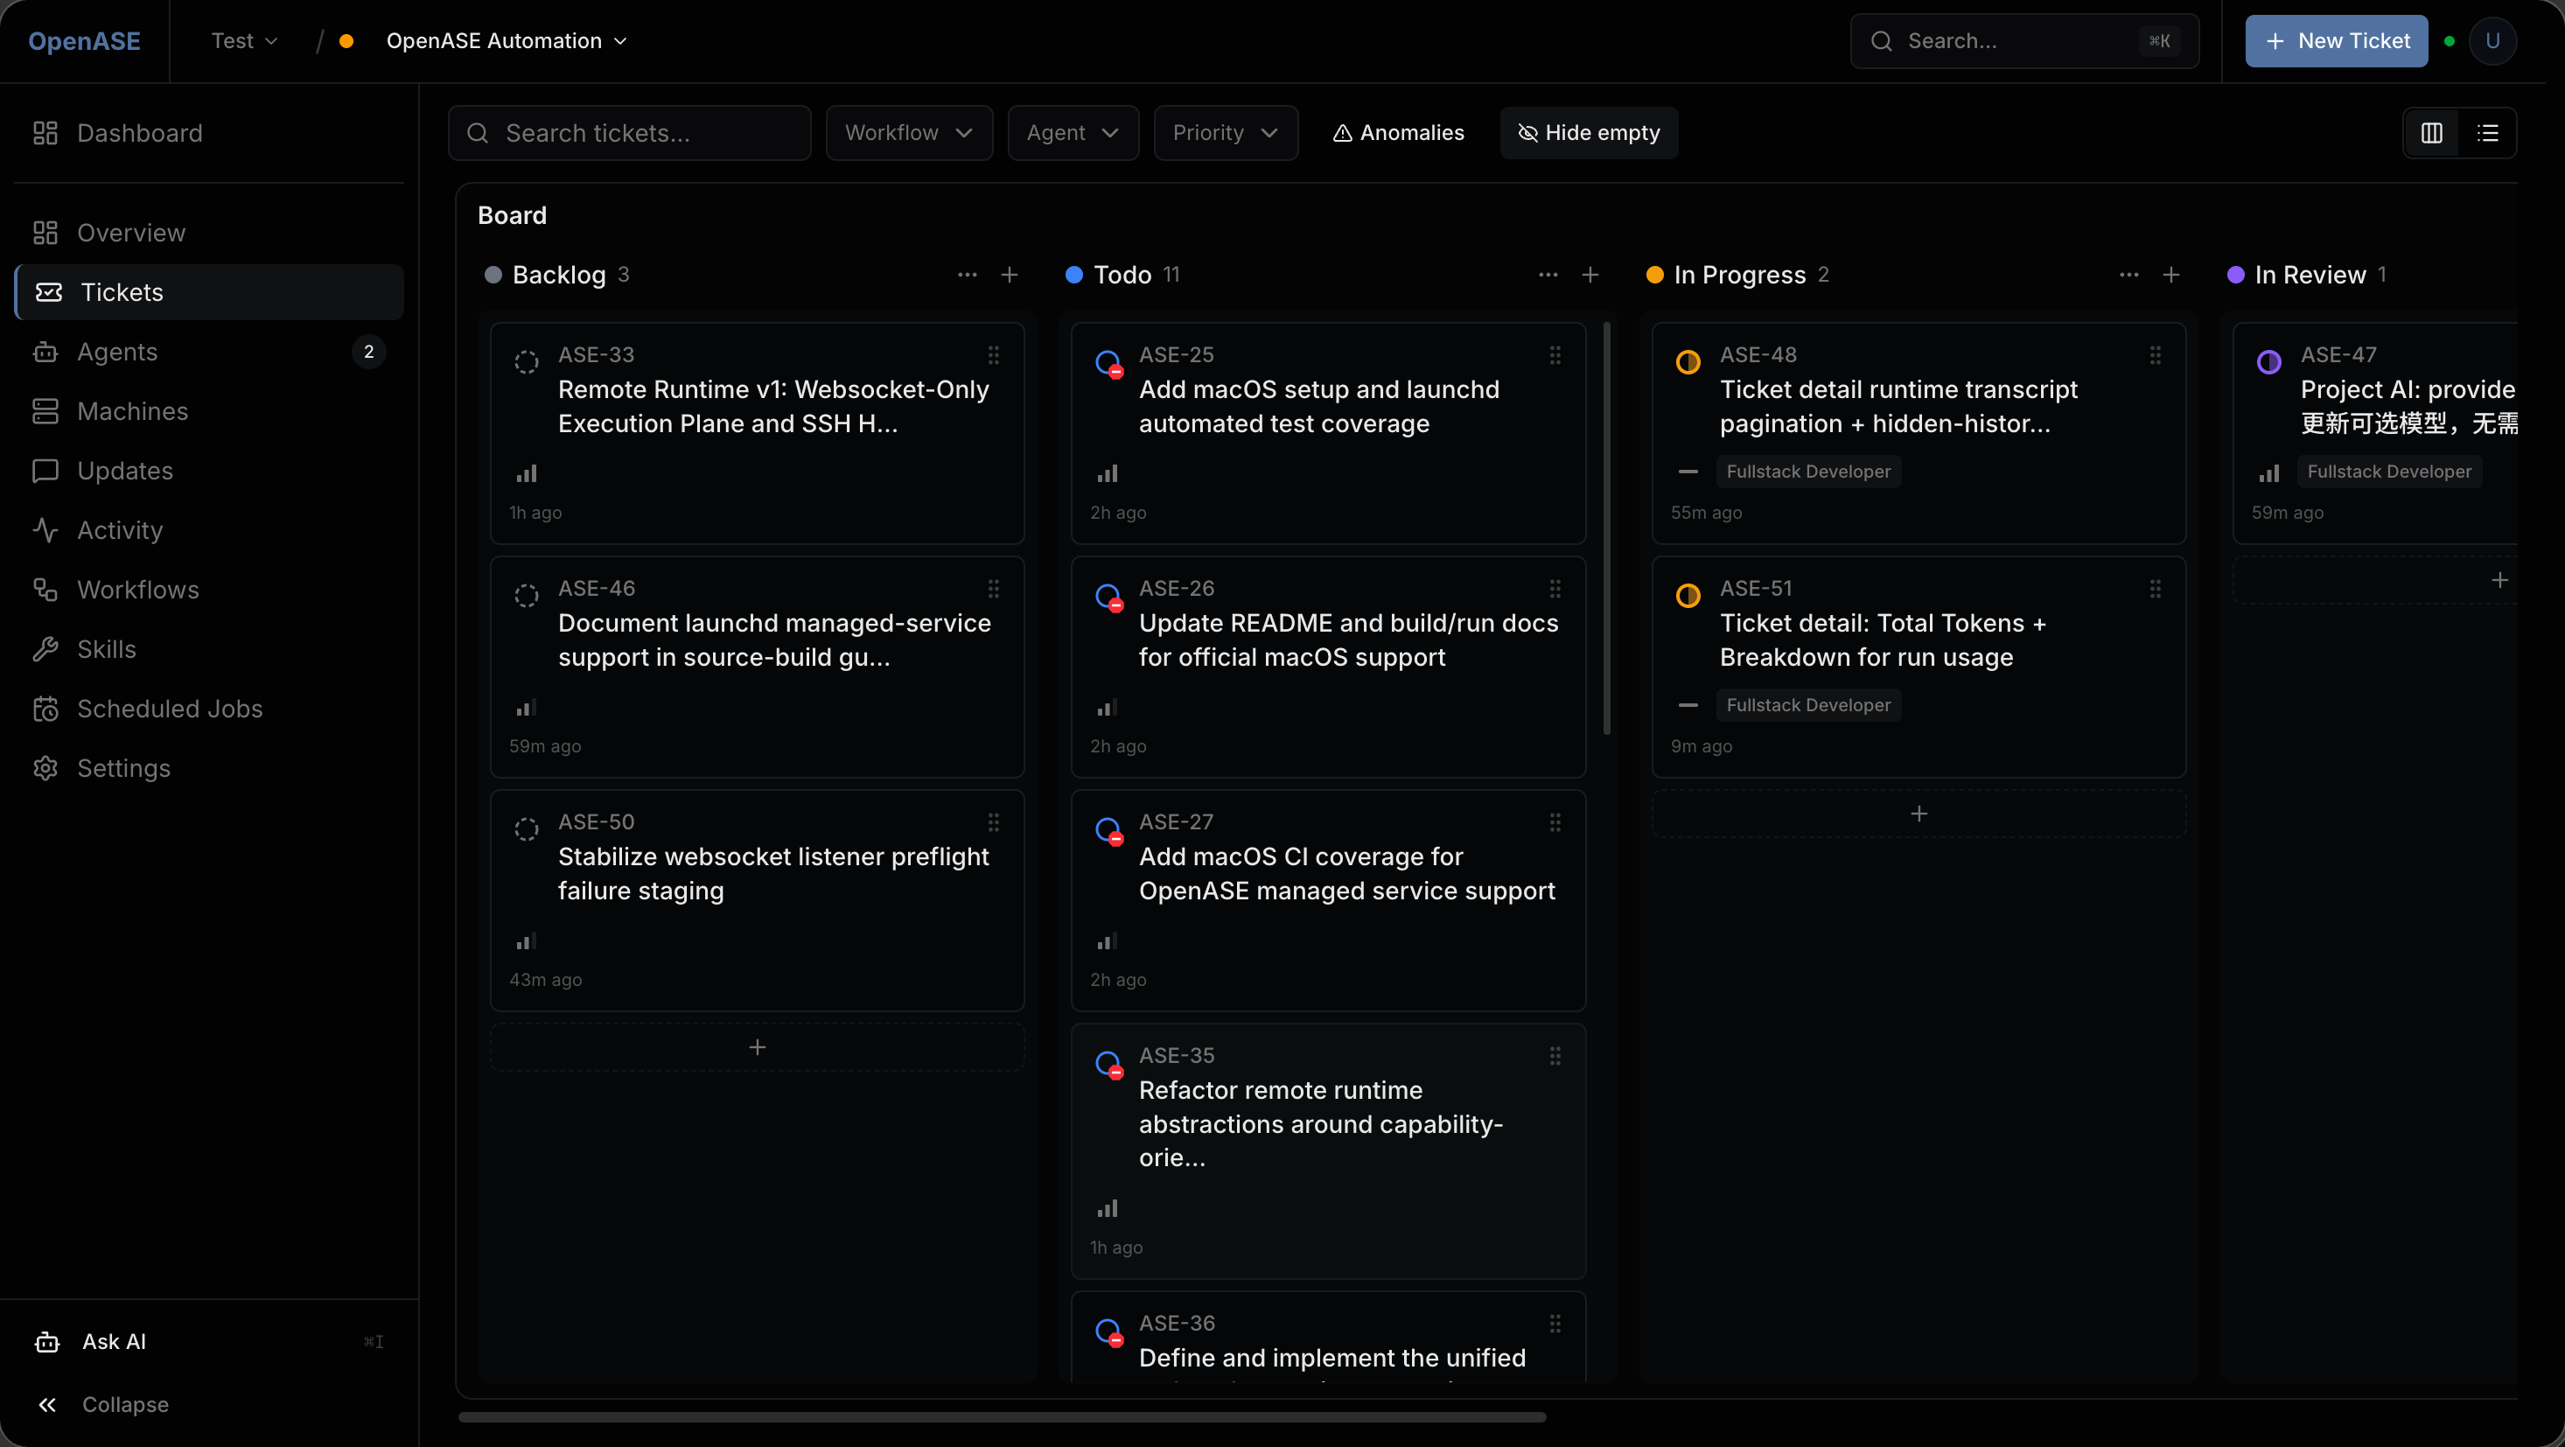Switch to board column view
Viewport: 2565px width, 1447px height.
point(2431,132)
